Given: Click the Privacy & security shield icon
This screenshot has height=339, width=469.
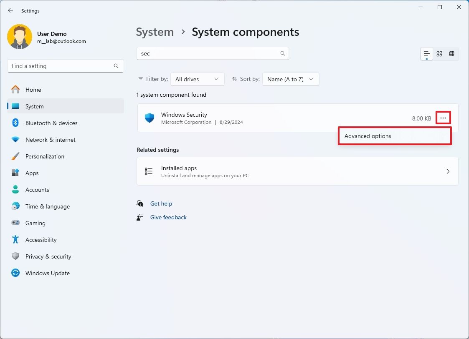Looking at the screenshot, I should coord(15,256).
